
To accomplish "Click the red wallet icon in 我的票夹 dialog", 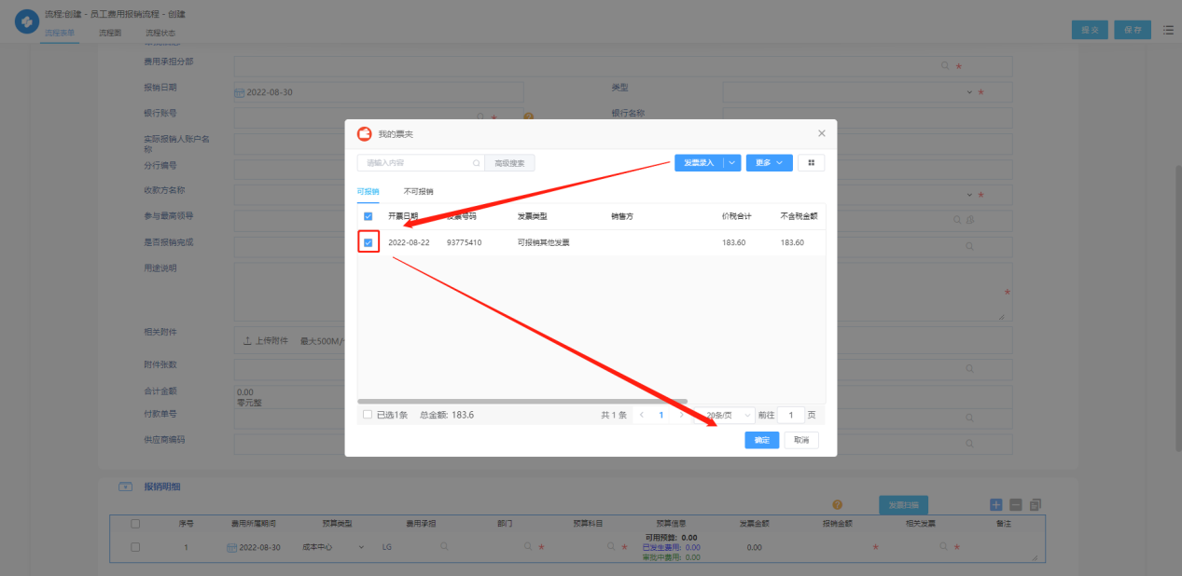I will (x=365, y=133).
